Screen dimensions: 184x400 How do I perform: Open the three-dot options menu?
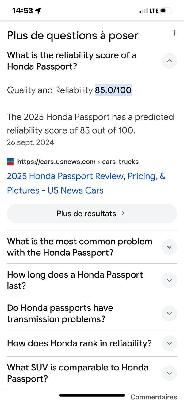(x=174, y=33)
